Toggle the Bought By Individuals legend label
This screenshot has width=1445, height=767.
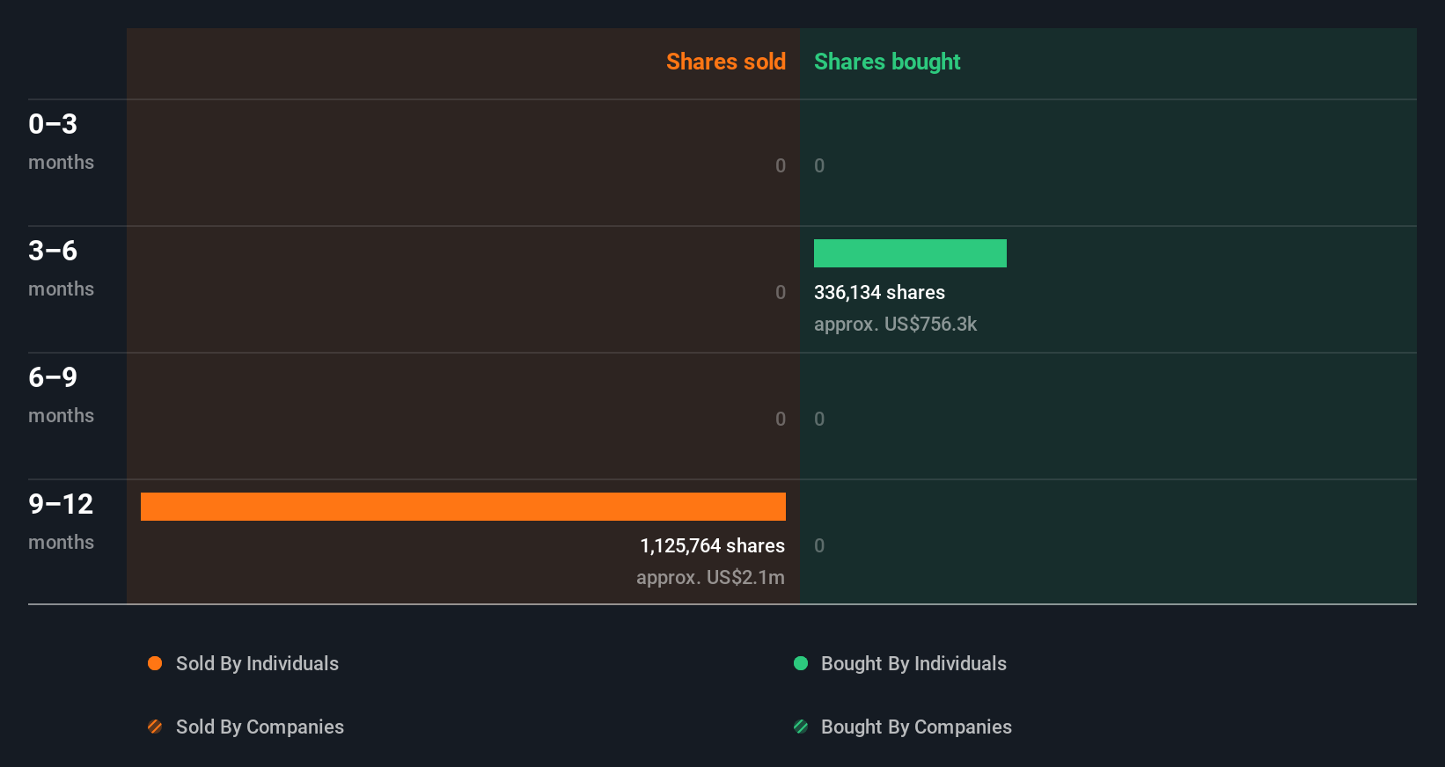pyautogui.click(x=913, y=663)
